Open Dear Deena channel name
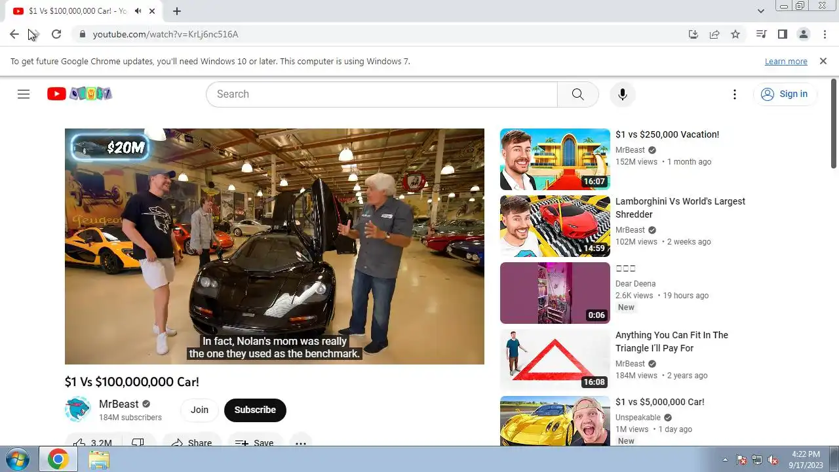 coord(635,284)
